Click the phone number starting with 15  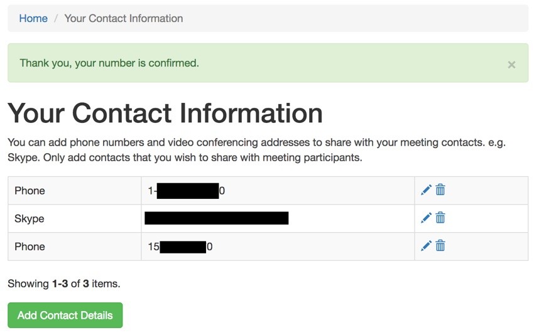pos(180,247)
